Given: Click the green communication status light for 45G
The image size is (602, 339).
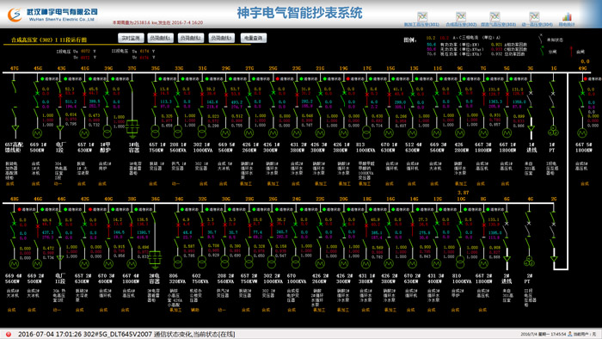Looking at the screenshot, I should [42, 78].
